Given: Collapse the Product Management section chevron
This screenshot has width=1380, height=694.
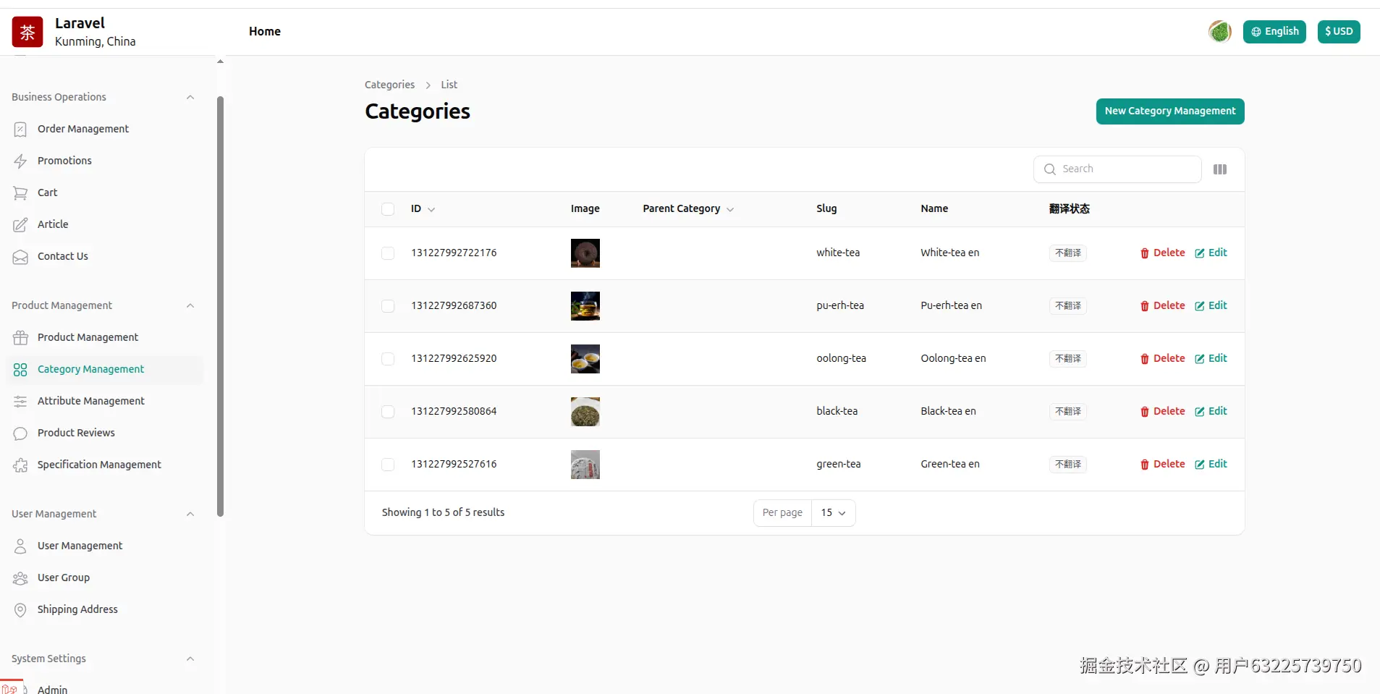Looking at the screenshot, I should 190,306.
